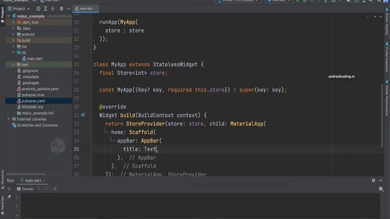The height and width of the screenshot is (219, 390).
Task: Open Project panel gear options
Action: [x=62, y=9]
